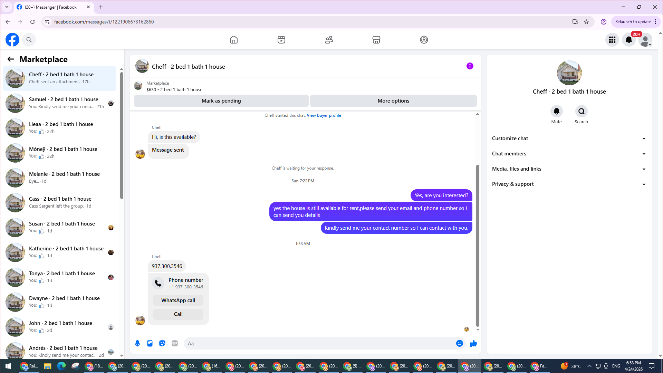Click the Facebook search magnifier icon
Image resolution: width=663 pixels, height=373 pixels.
pos(29,40)
